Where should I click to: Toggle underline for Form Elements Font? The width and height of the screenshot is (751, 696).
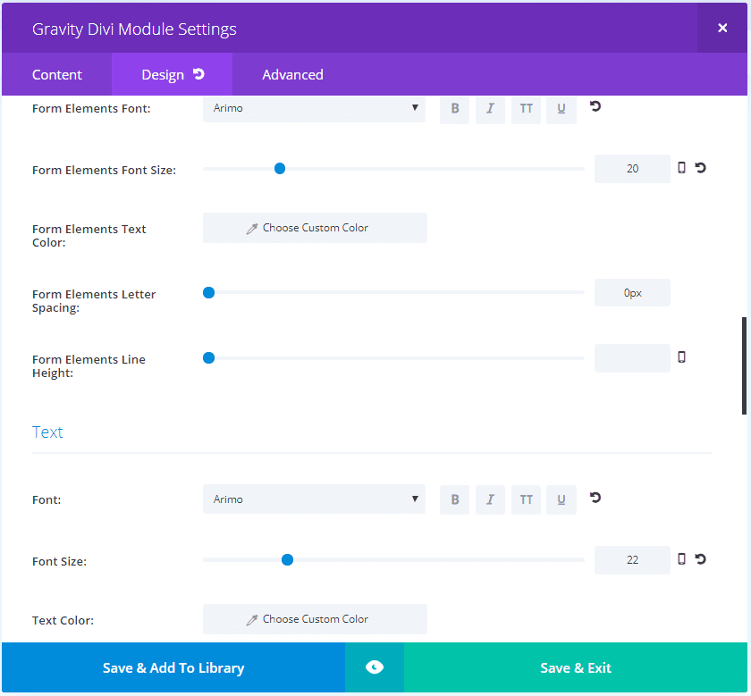[x=561, y=109]
